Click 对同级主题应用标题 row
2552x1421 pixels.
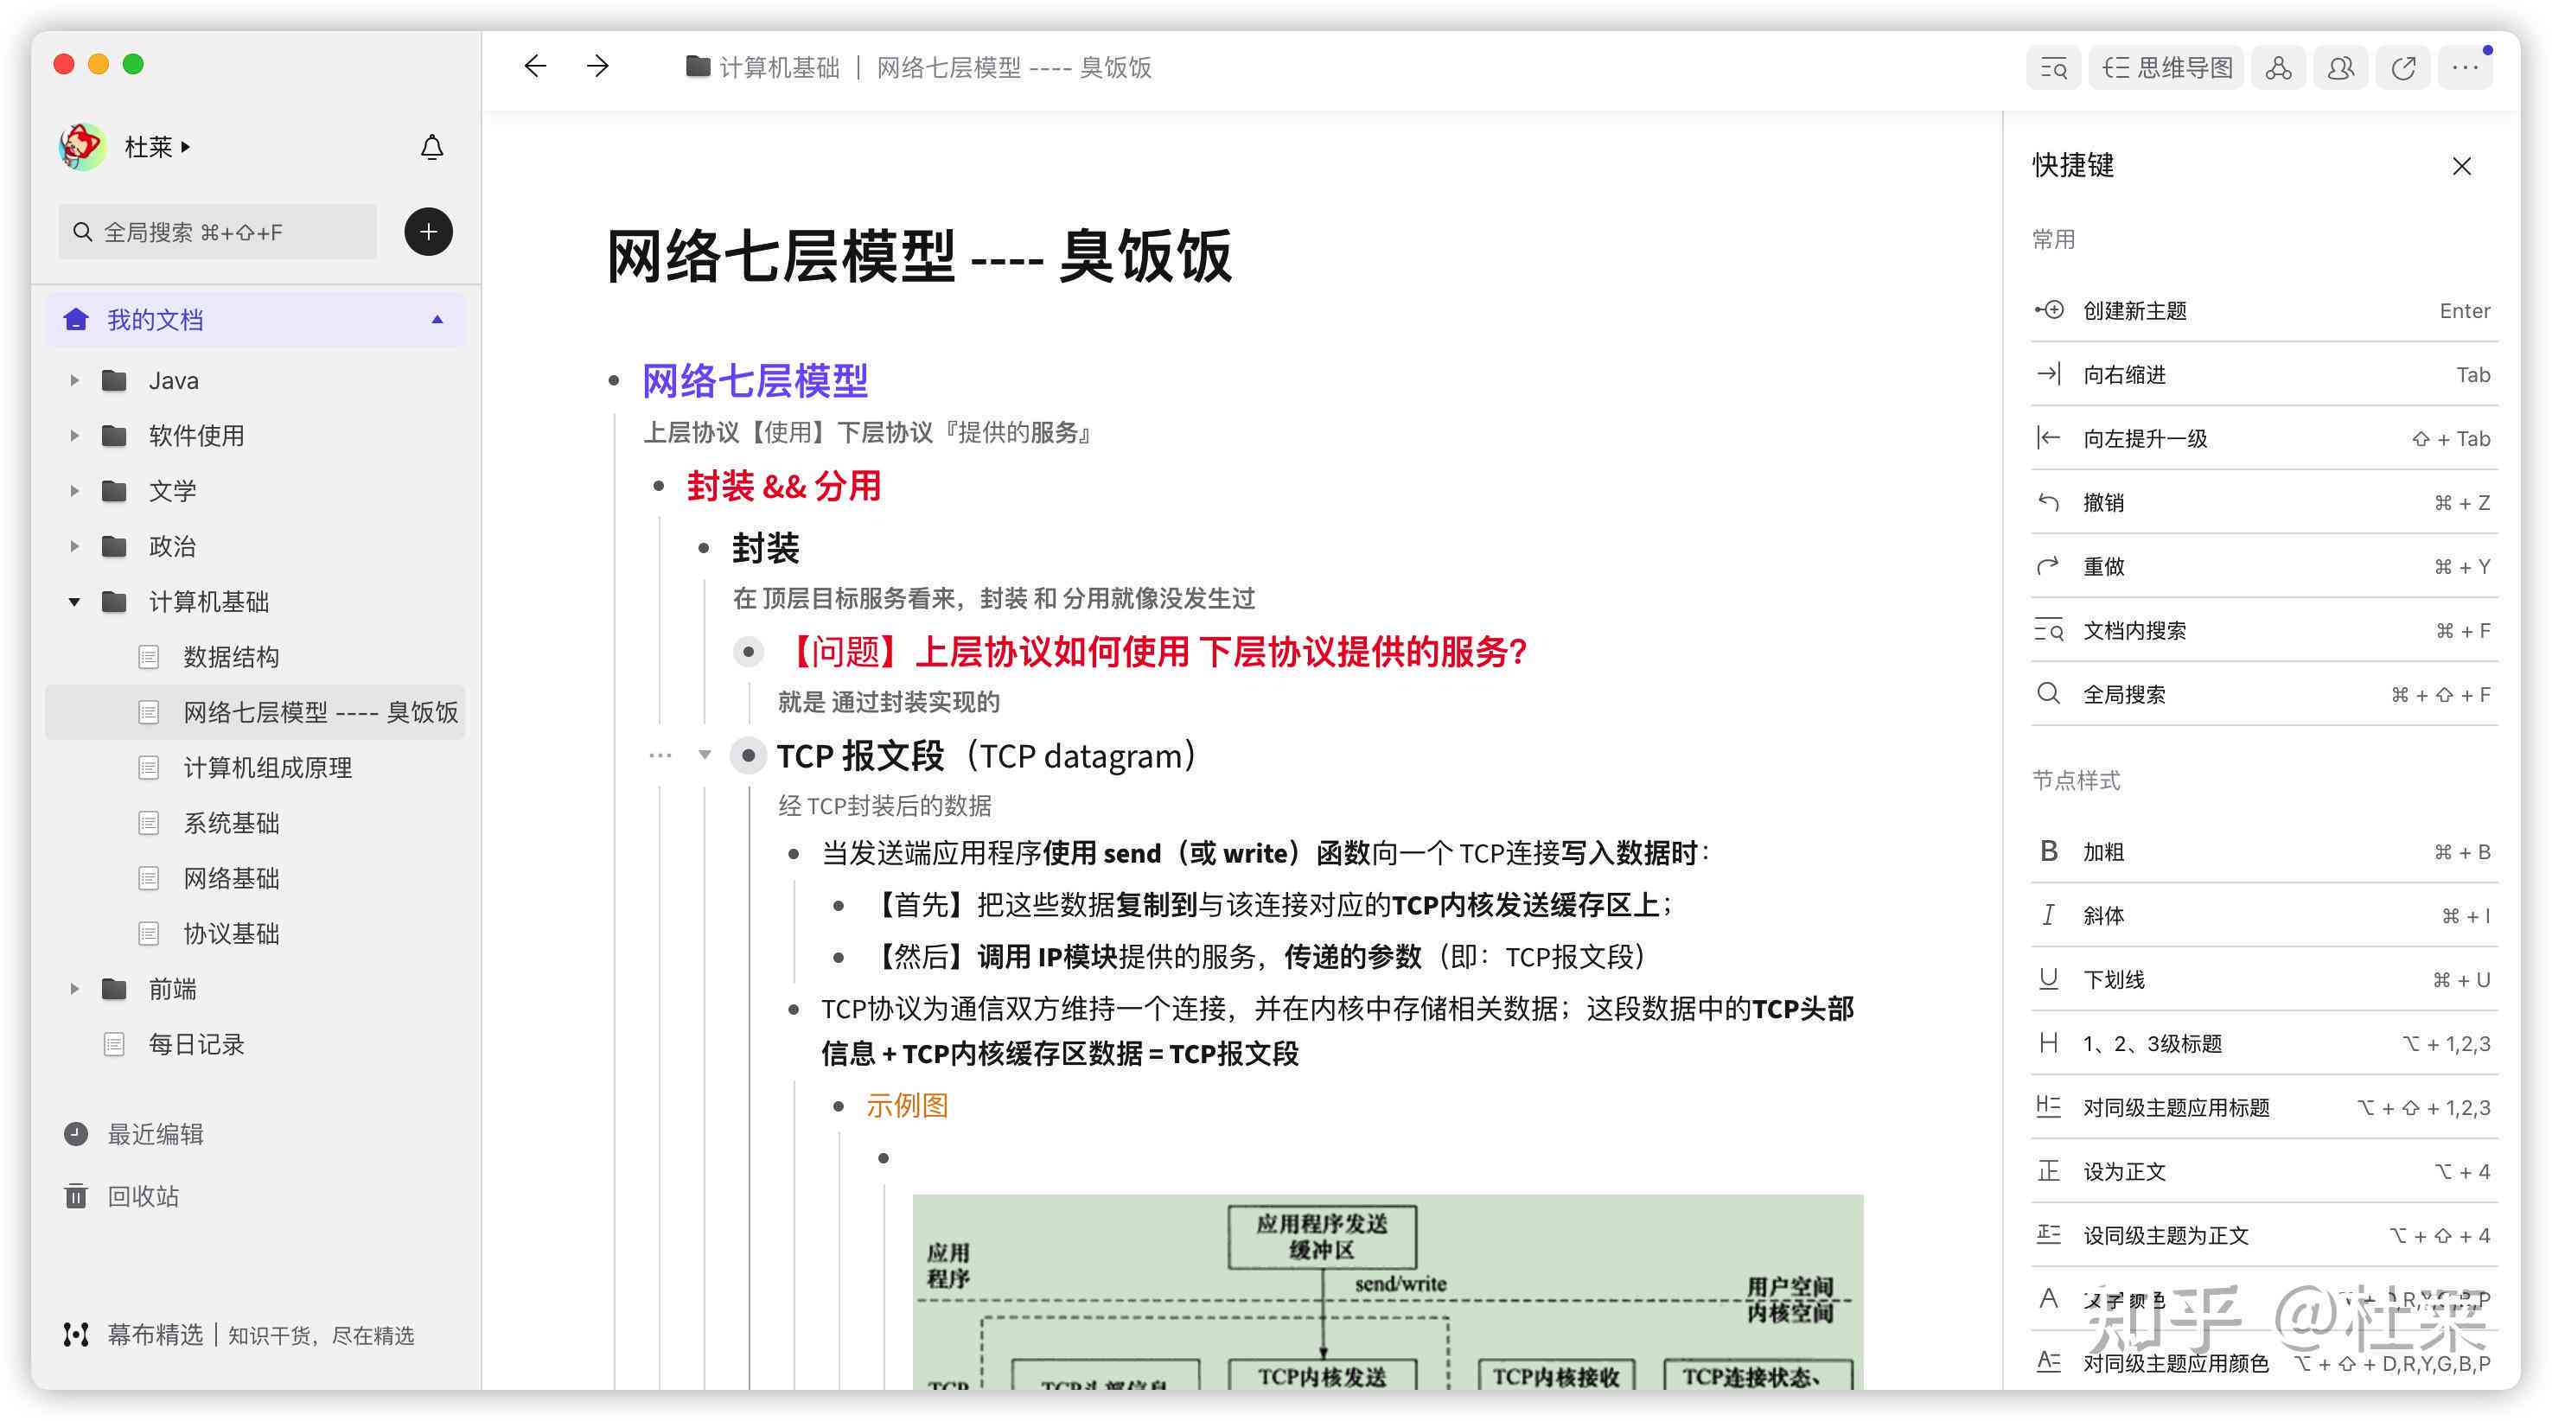2264,1107
